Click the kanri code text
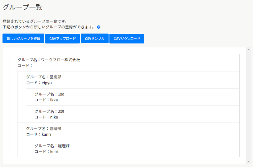Screen dimensions: 253x167 (x=46, y=134)
